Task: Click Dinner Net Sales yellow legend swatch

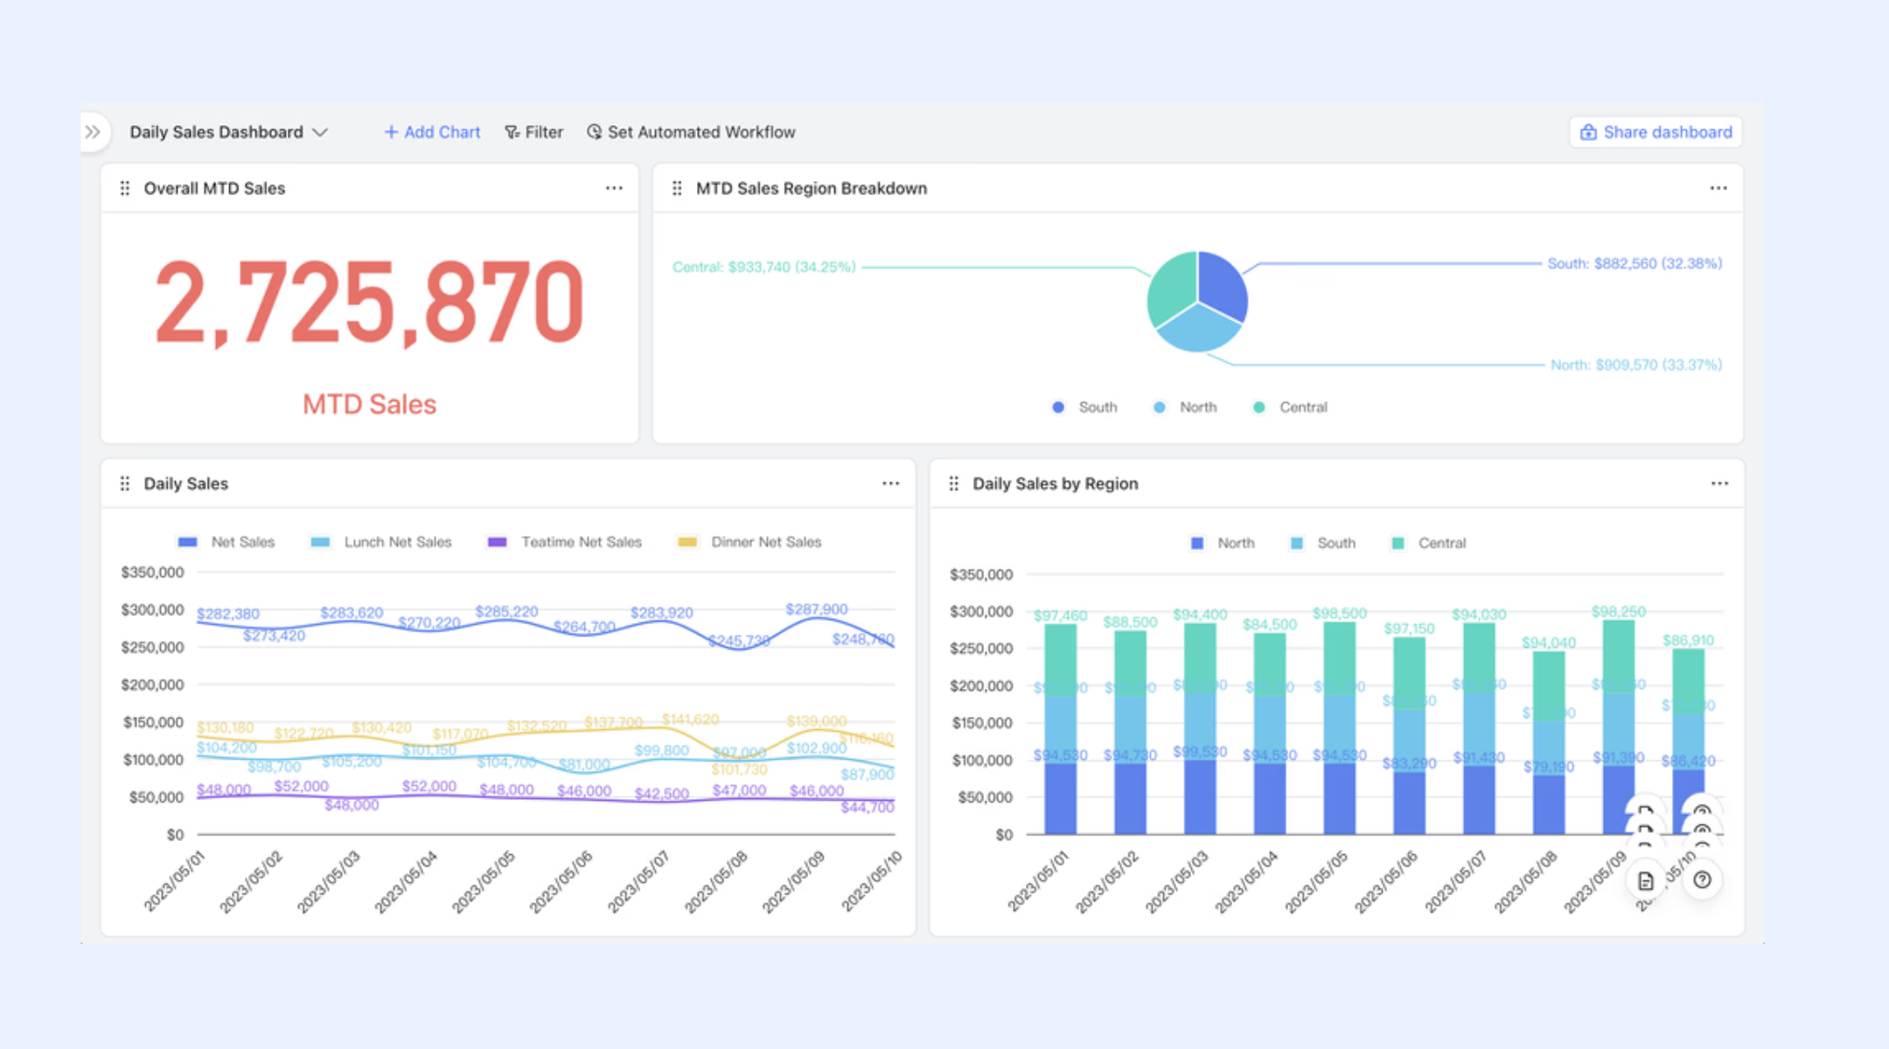Action: pyautogui.click(x=687, y=542)
